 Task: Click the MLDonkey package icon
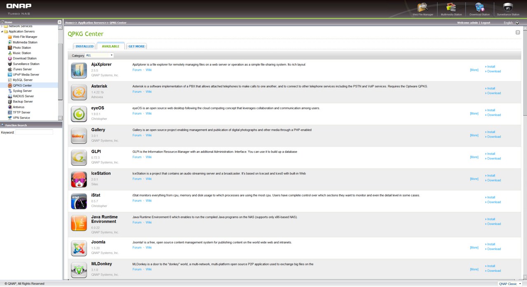click(79, 270)
